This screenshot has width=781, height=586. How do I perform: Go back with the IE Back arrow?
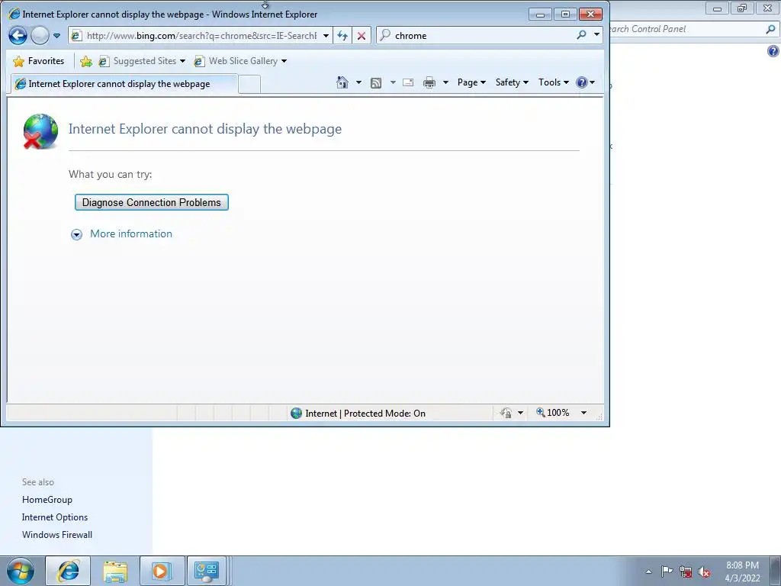coord(18,35)
